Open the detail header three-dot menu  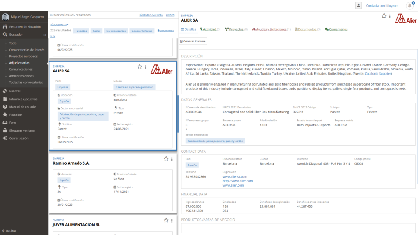[x=390, y=16]
